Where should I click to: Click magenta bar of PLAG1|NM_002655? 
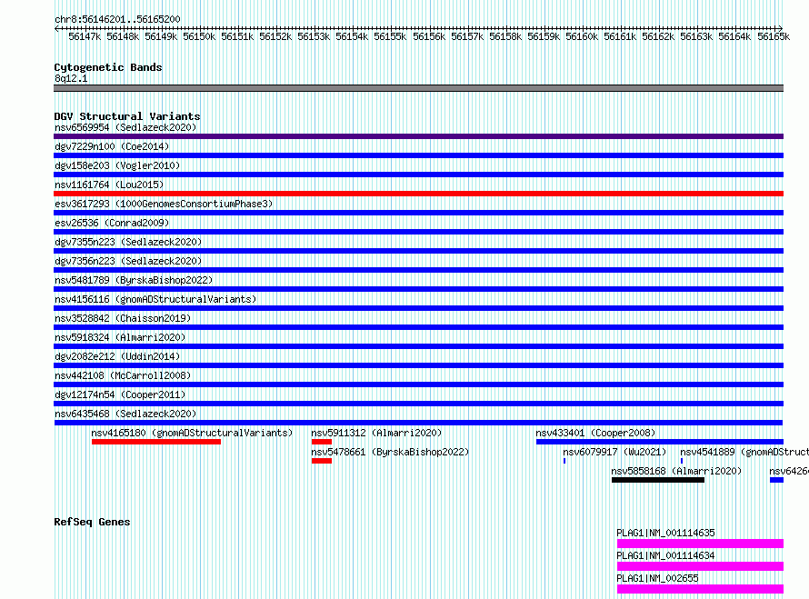tap(700, 589)
